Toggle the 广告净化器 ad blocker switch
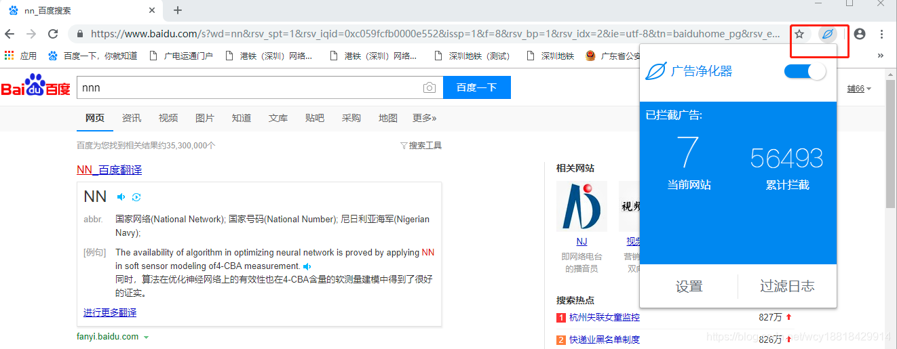897x349 pixels. [x=805, y=71]
